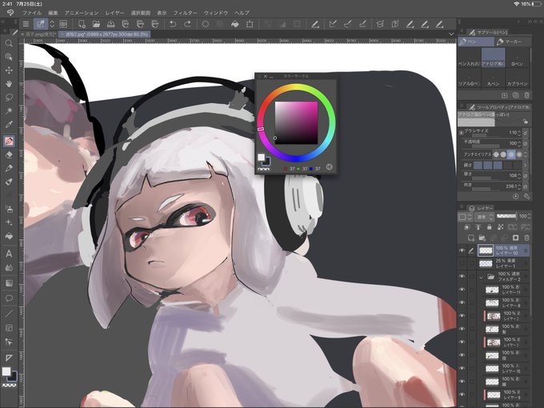The width and height of the screenshot is (544, 408).
Task: Click the Redo arrow in command bar
Action: tap(187, 24)
